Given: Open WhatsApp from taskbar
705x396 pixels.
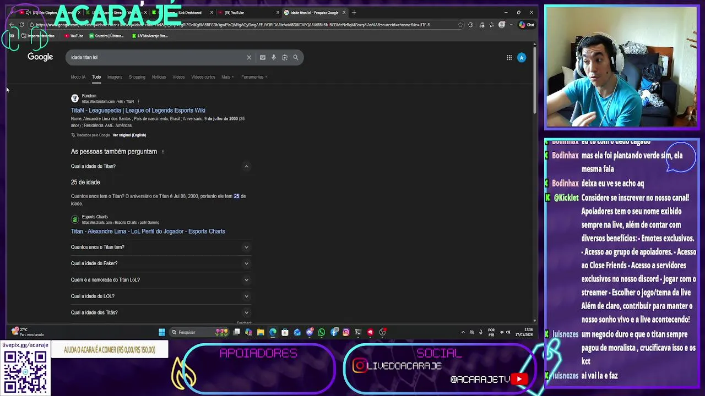Looking at the screenshot, I should [x=322, y=332].
